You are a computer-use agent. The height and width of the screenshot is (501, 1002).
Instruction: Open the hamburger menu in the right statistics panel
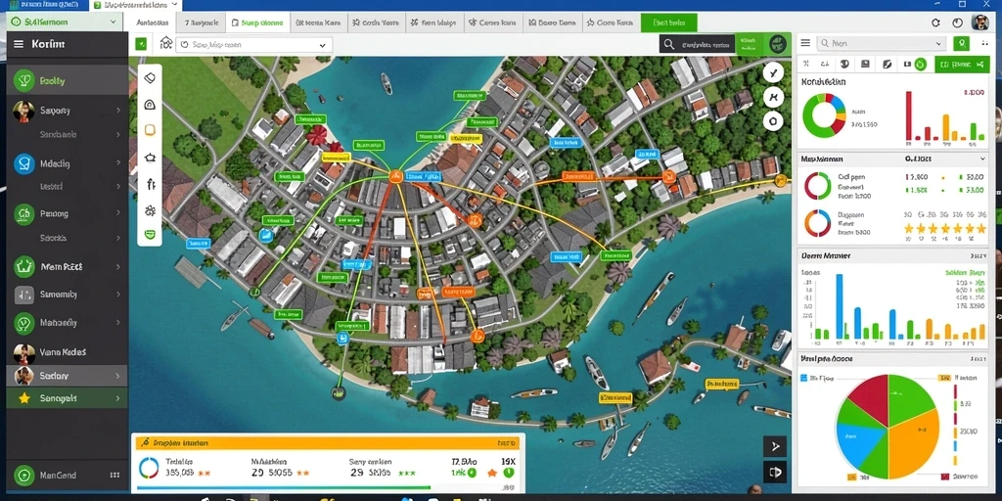805,43
